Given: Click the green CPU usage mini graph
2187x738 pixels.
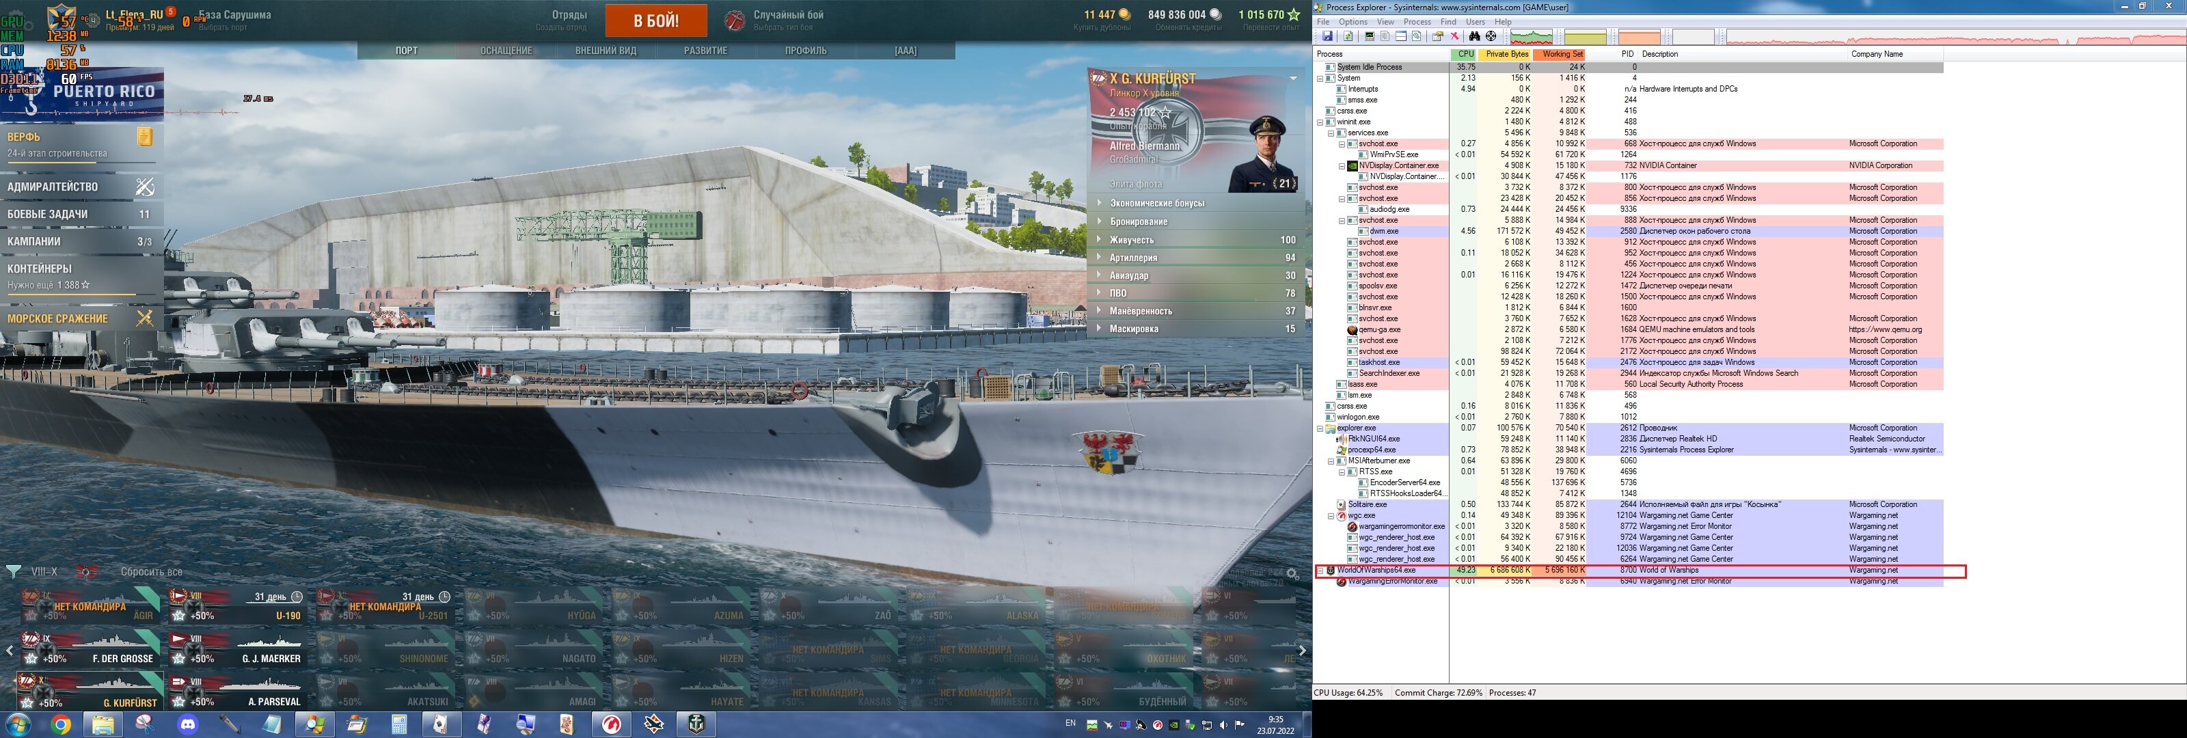Looking at the screenshot, I should (1532, 36).
